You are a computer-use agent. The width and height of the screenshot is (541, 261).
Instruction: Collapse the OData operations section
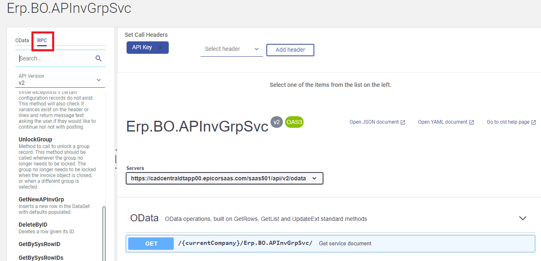(x=523, y=218)
